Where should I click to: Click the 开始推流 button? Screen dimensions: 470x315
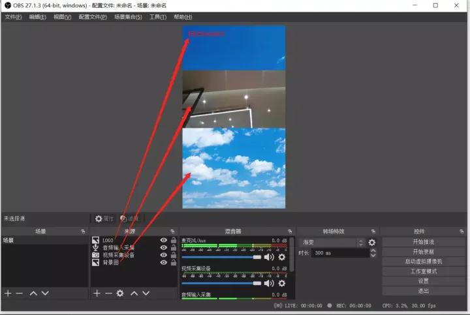423,242
